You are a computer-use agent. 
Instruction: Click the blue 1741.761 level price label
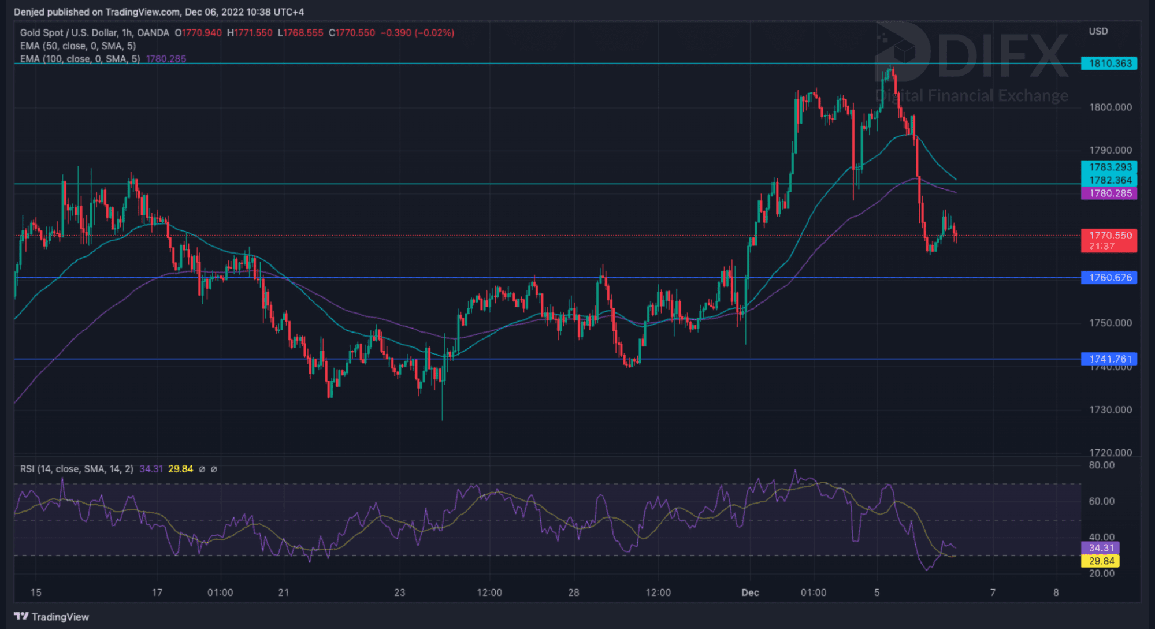click(1109, 359)
